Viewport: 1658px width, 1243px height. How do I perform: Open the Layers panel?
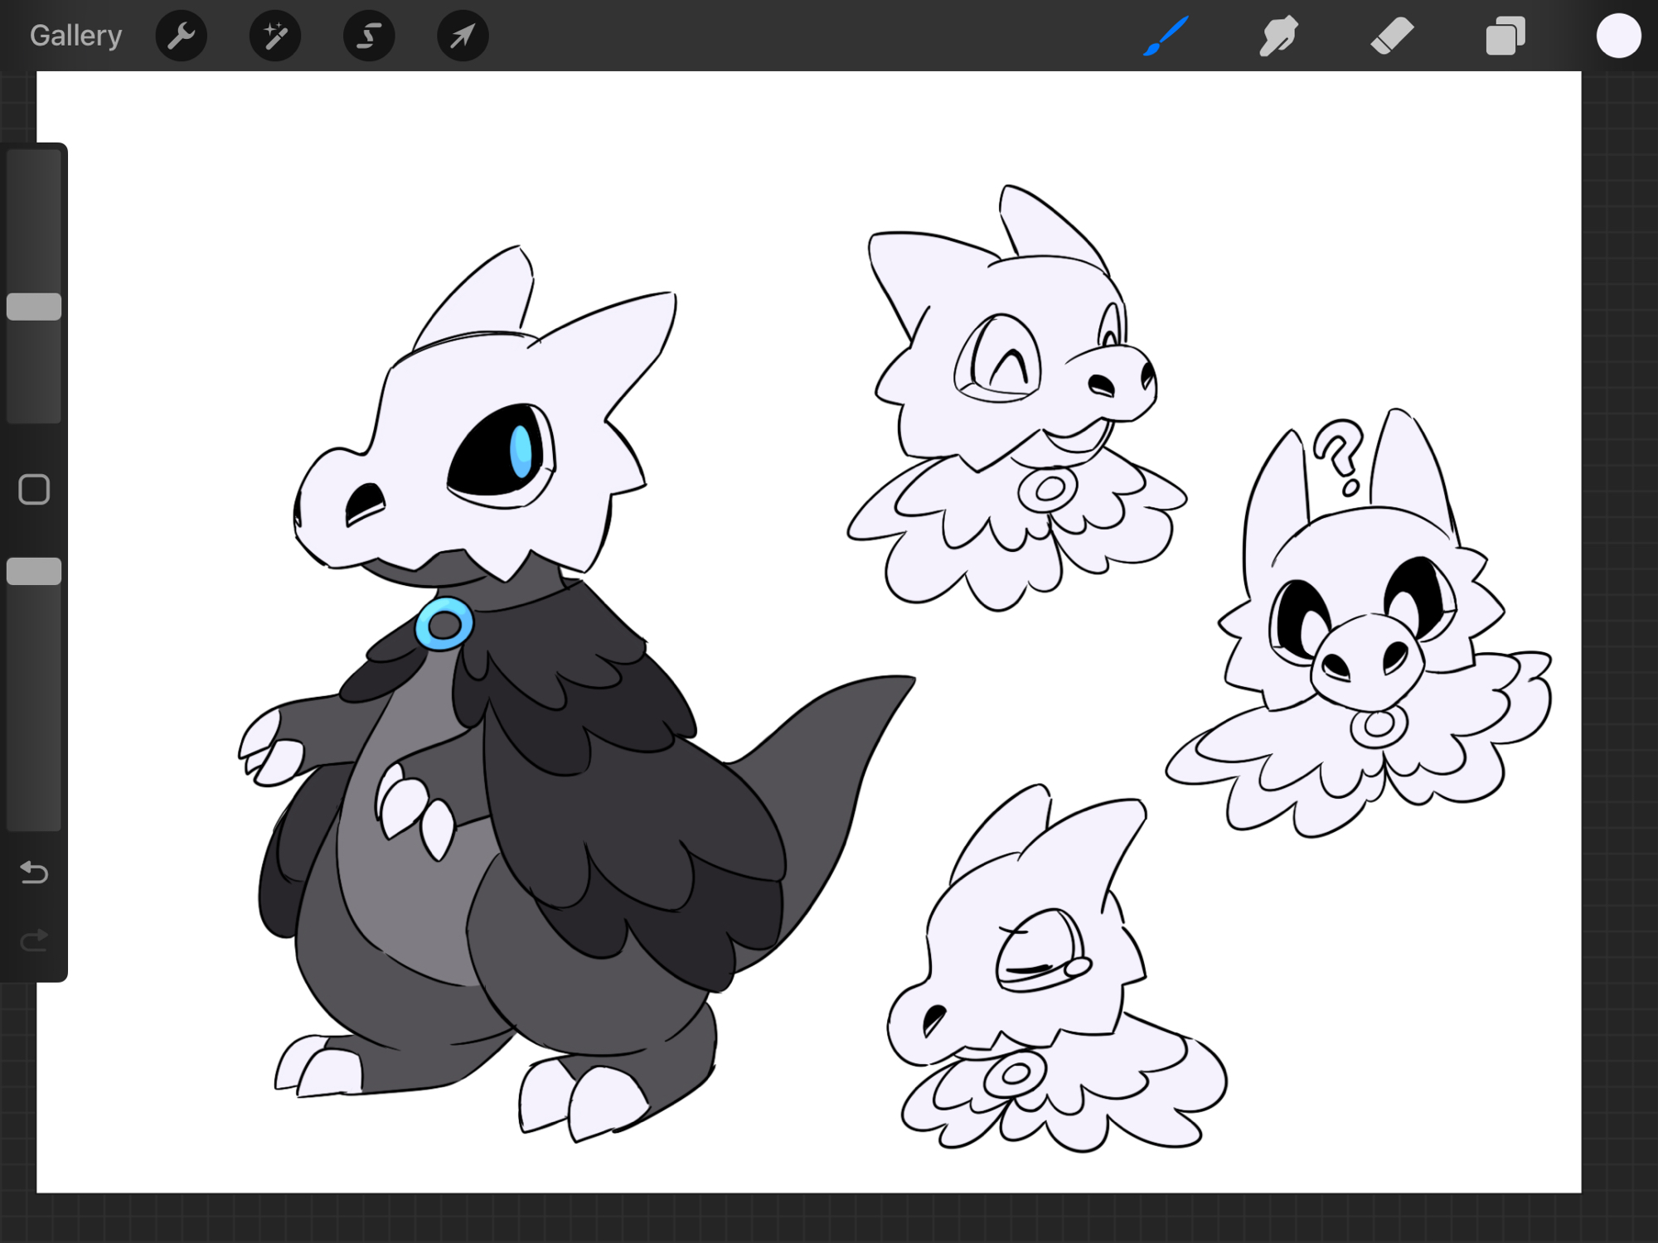(1505, 36)
